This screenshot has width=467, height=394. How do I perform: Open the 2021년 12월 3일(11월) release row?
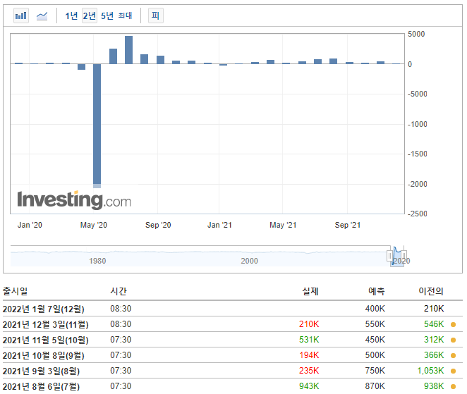click(x=233, y=324)
